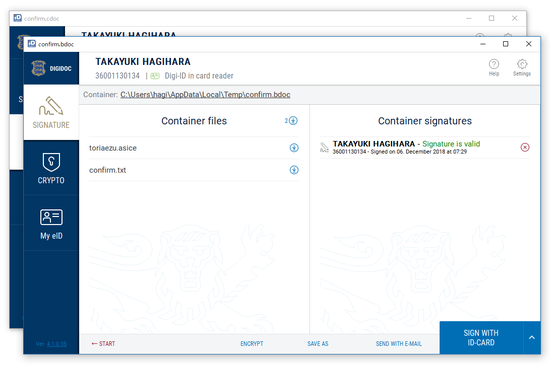Click the Encrypt button
This screenshot has width=550, height=365.
tap(252, 344)
